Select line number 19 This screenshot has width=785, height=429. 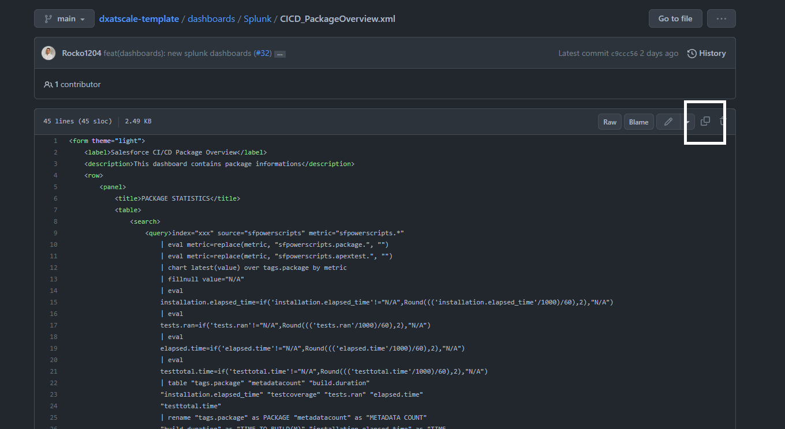[54, 348]
